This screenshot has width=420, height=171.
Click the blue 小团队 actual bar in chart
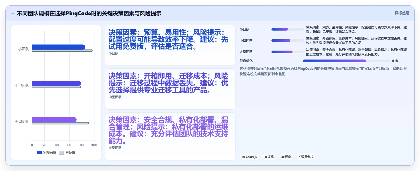58,47
